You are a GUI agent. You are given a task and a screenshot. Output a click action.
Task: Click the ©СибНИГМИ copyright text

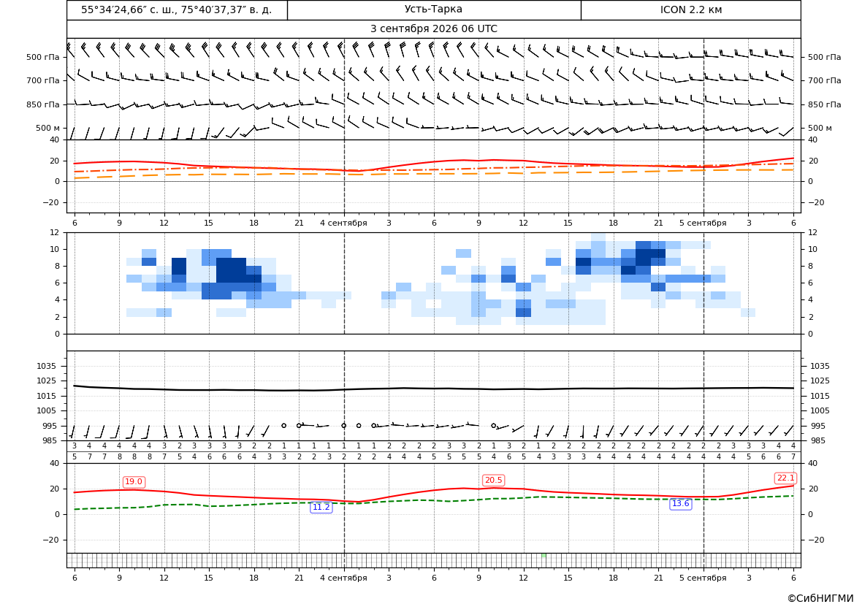(820, 598)
